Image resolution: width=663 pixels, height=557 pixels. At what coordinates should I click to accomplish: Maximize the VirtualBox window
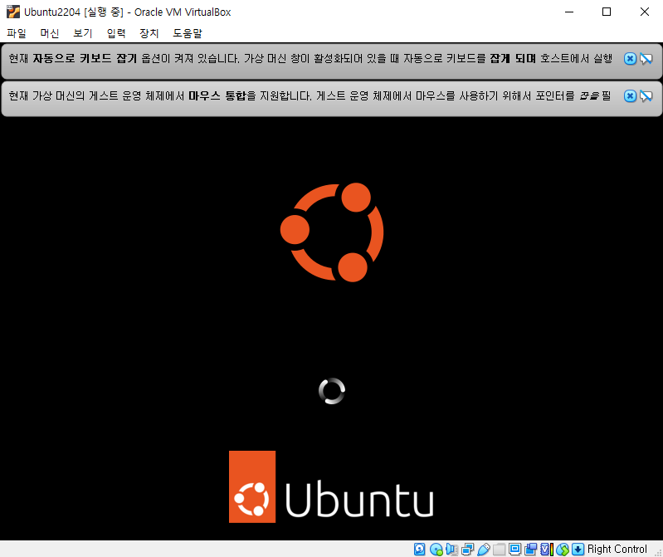(607, 12)
